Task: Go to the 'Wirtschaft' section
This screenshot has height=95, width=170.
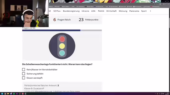Action: [112, 11]
